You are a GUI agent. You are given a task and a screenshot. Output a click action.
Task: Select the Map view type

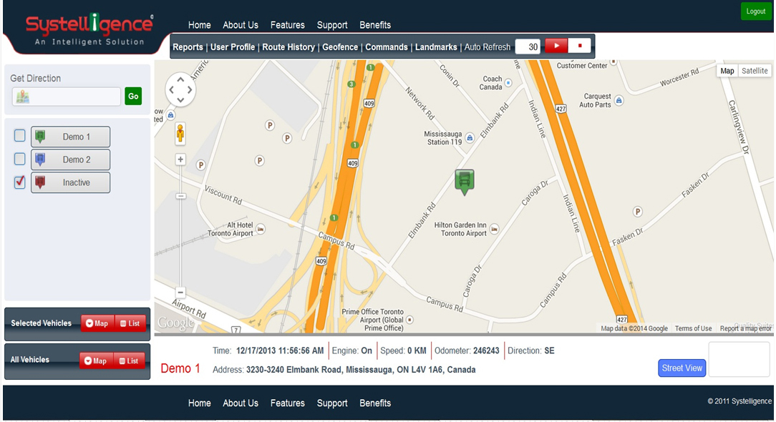727,71
